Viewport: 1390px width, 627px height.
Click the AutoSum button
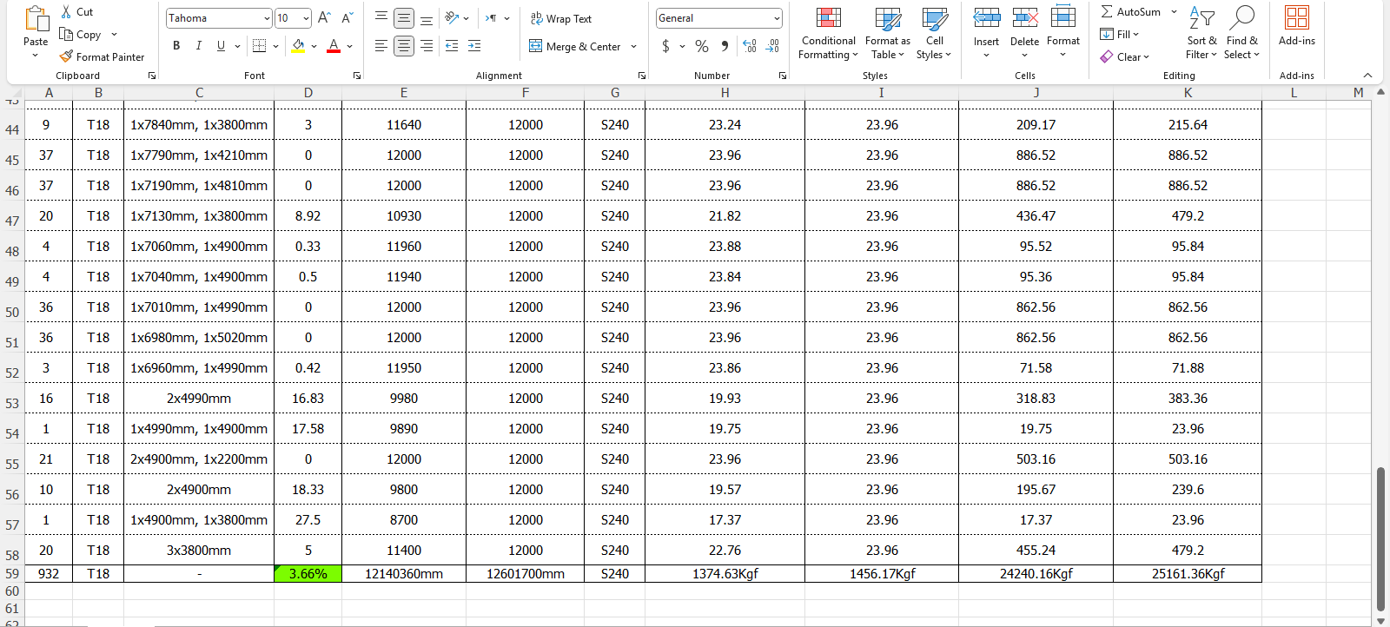(1130, 12)
